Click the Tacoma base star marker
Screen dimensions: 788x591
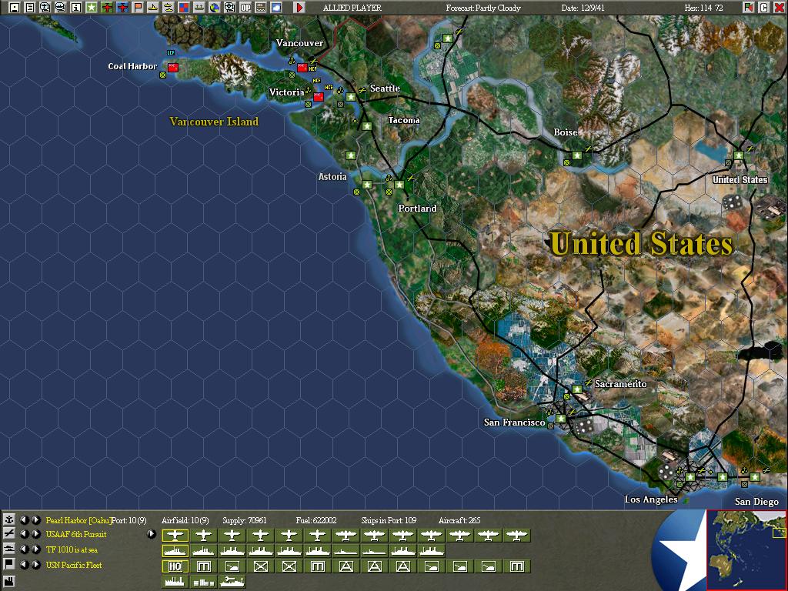click(x=367, y=126)
